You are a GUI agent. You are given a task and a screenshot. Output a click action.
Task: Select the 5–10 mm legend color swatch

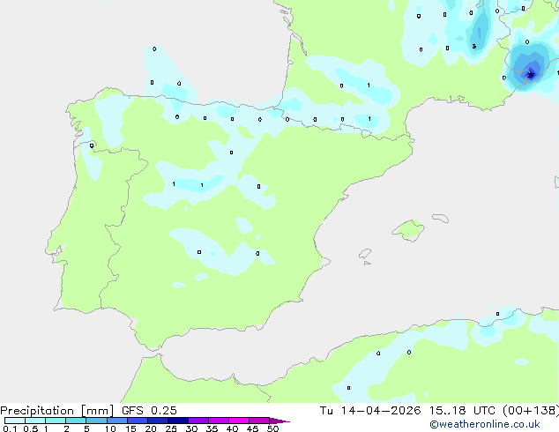point(97,421)
